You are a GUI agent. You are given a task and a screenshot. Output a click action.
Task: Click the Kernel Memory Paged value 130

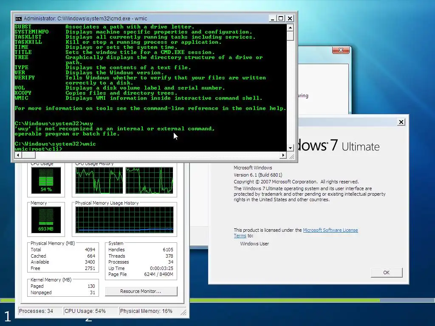(91, 287)
